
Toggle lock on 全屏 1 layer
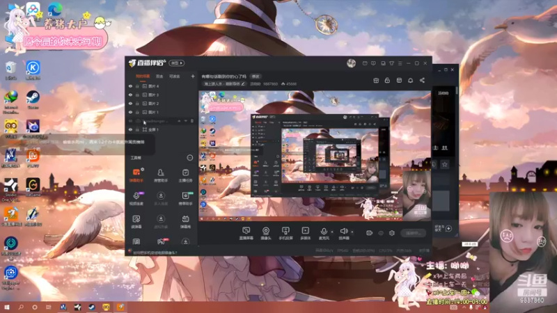pyautogui.click(x=137, y=129)
